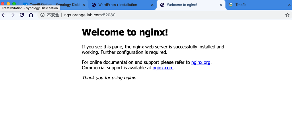The height and width of the screenshot is (124, 292).
Task: Close the Traefik tab
Action: pyautogui.click(x=289, y=5)
